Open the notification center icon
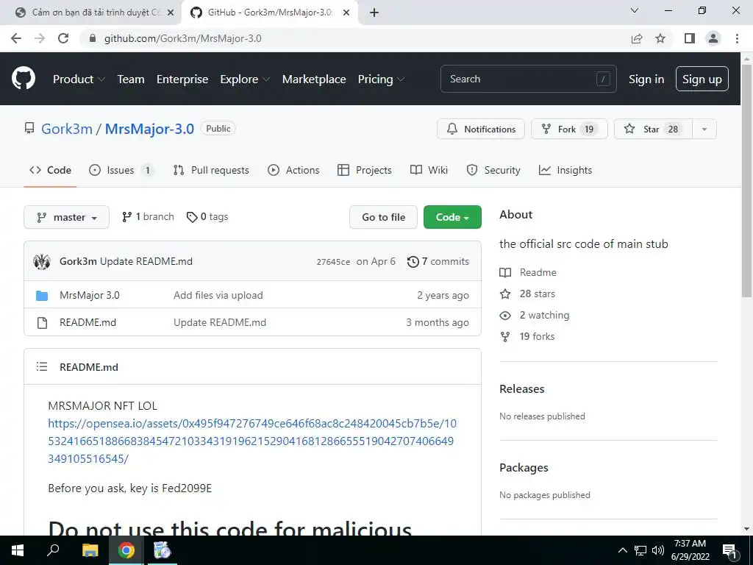The image size is (753, 565). point(729,550)
